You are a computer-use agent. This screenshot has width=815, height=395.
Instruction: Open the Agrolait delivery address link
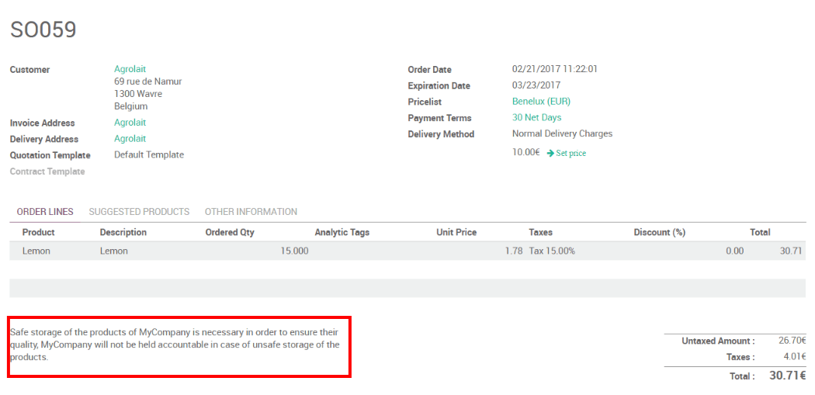pos(130,139)
